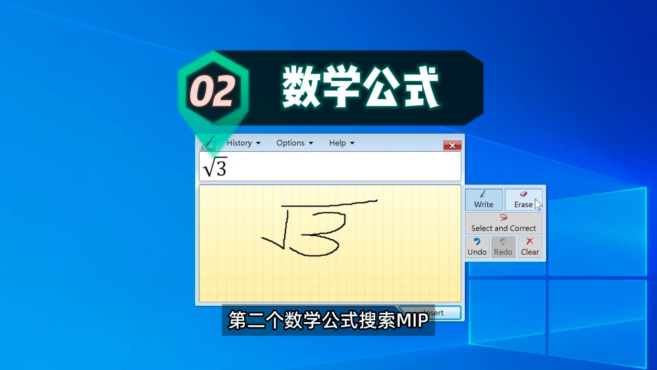Click the Select and Correct tool
Viewport: 657px width, 370px height.
point(503,223)
